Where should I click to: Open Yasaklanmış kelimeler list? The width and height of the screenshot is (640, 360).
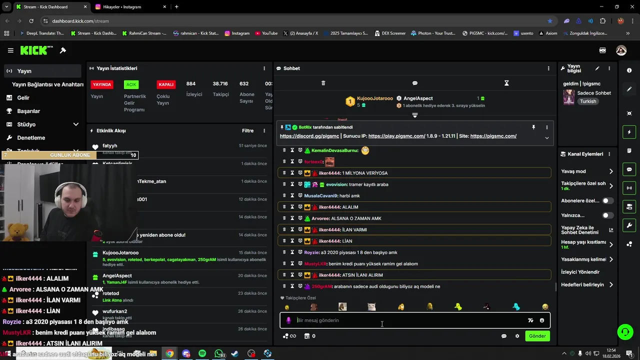click(610, 259)
